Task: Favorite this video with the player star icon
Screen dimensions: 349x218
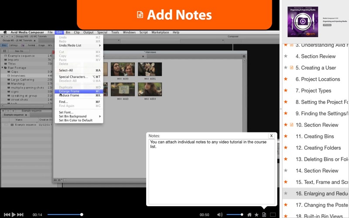Action: point(257,215)
